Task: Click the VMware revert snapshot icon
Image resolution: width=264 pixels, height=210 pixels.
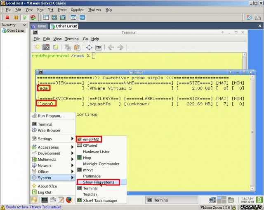Action: coord(258,17)
